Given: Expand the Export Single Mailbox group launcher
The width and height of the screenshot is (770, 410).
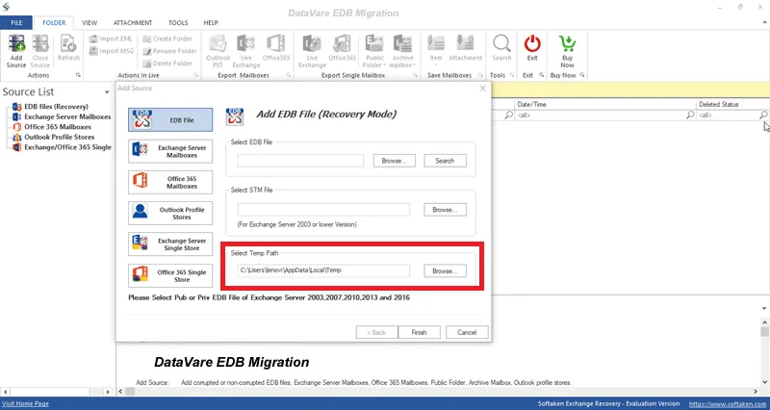Looking at the screenshot, I should [416, 75].
